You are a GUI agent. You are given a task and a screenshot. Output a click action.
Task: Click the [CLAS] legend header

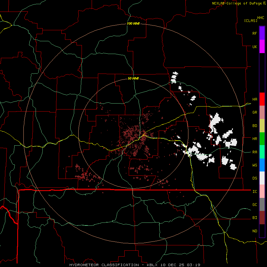[251, 20]
